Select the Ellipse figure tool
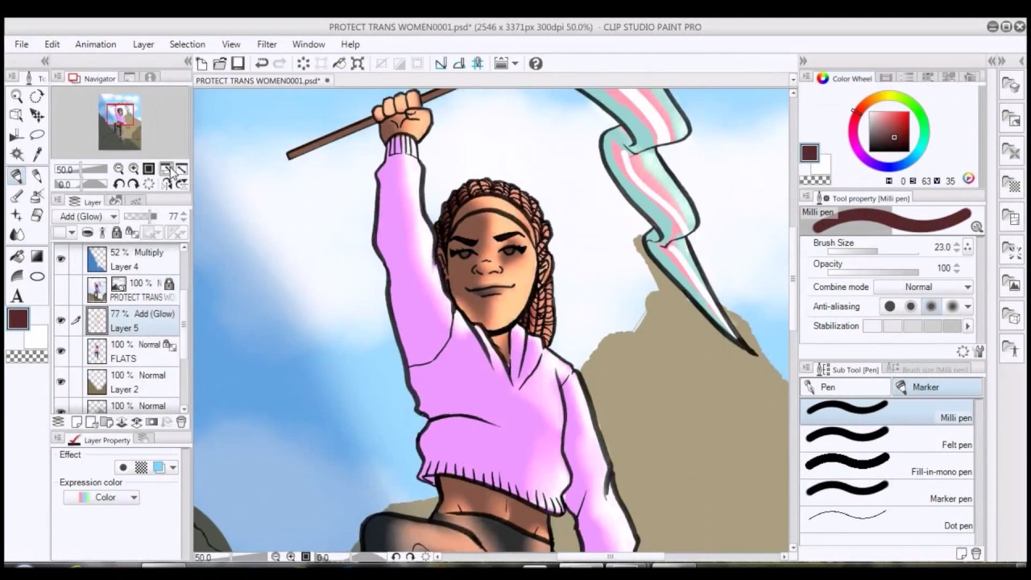This screenshot has height=580, width=1031. [37, 276]
